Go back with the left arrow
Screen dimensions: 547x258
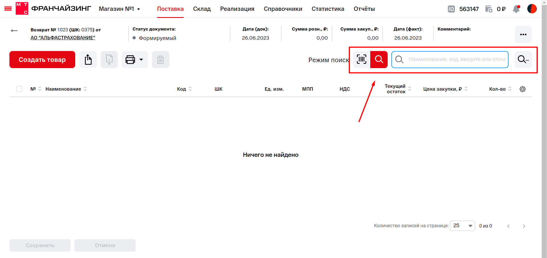tap(14, 31)
